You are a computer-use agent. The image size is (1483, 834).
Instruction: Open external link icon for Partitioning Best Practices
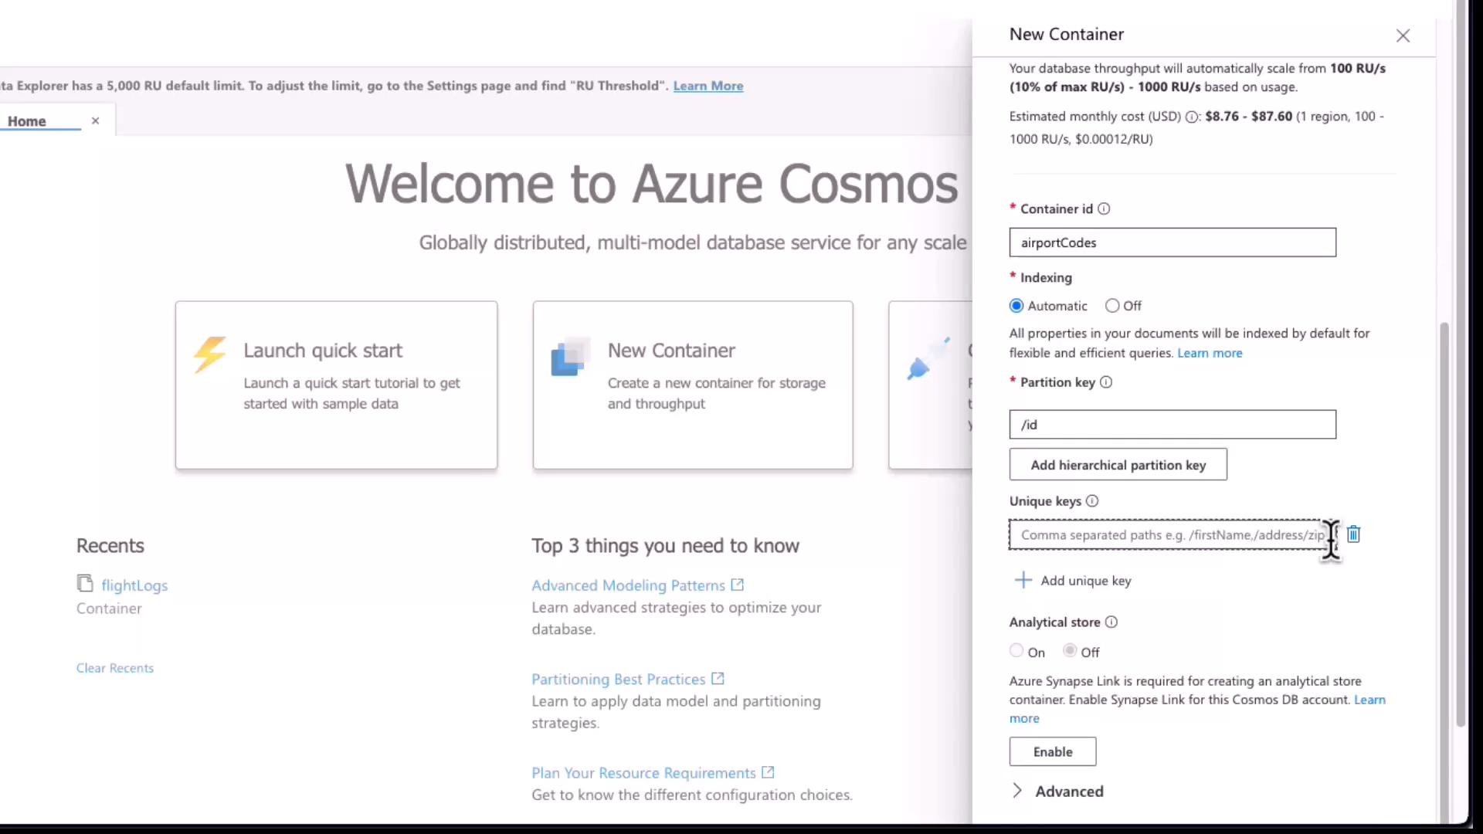pos(718,678)
